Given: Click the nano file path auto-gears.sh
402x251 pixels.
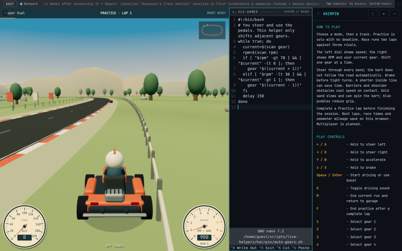Looking at the screenshot, I should (x=271, y=239).
